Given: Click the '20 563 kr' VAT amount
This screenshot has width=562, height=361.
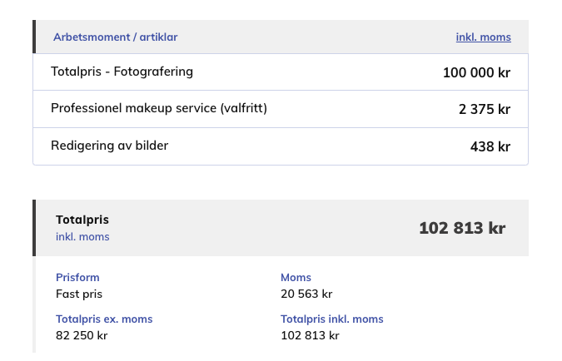Looking at the screenshot, I should point(306,294).
